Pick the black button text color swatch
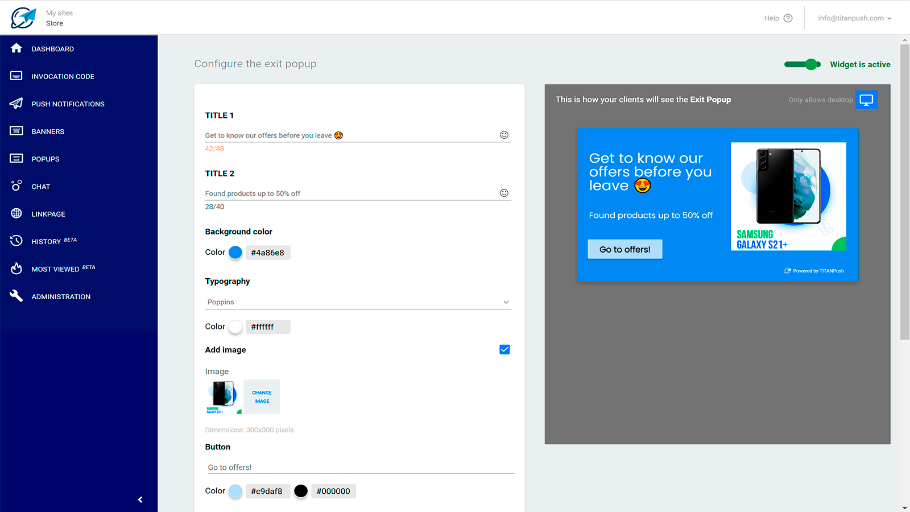 (x=301, y=491)
